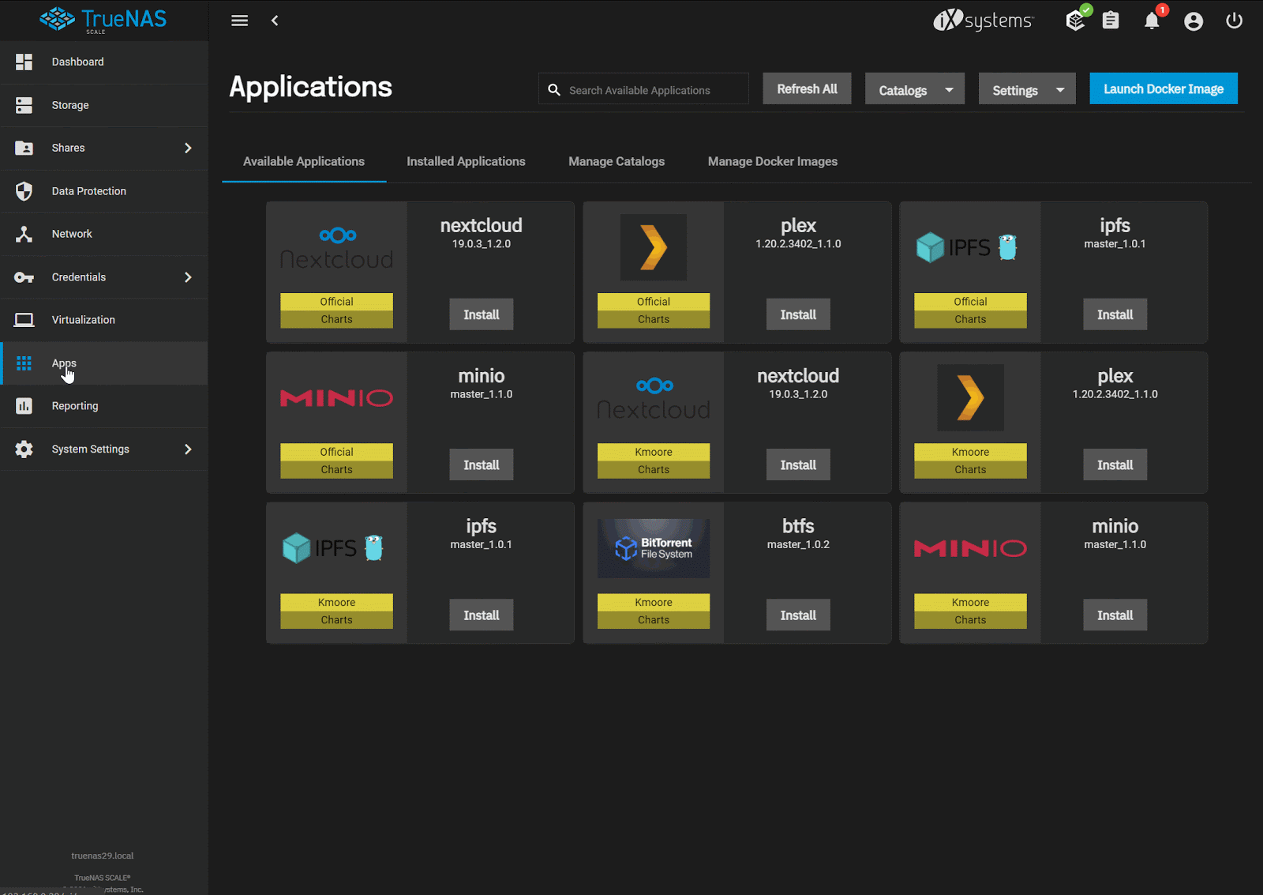Viewport: 1263px width, 895px height.
Task: Click BitTorrent File System logo thumbnail
Action: coord(654,548)
